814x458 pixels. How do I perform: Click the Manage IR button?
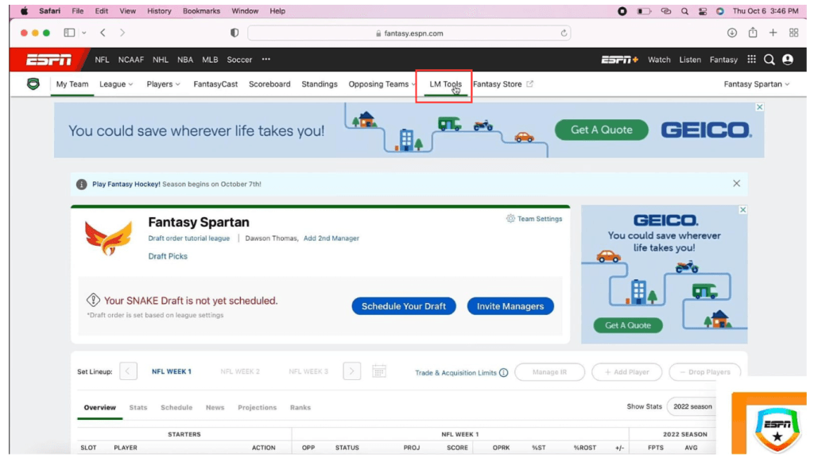(x=550, y=372)
